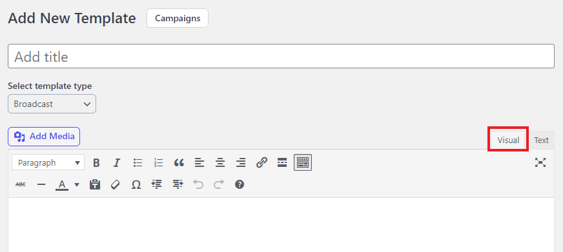Align text to the center
Viewport: 563px width, 252px height.
coord(220,163)
